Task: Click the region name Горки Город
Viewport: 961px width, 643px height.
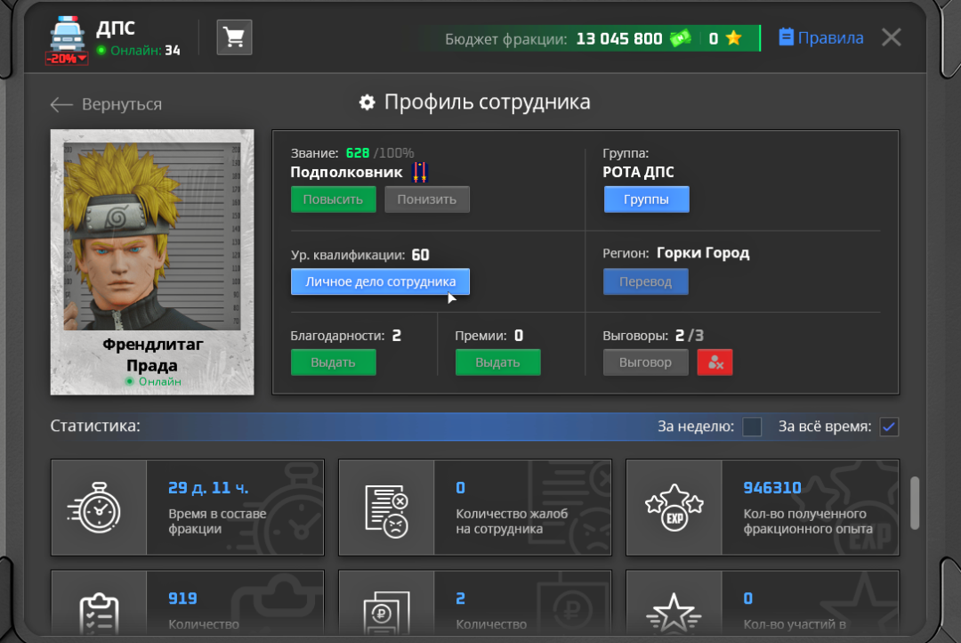Action: (703, 253)
